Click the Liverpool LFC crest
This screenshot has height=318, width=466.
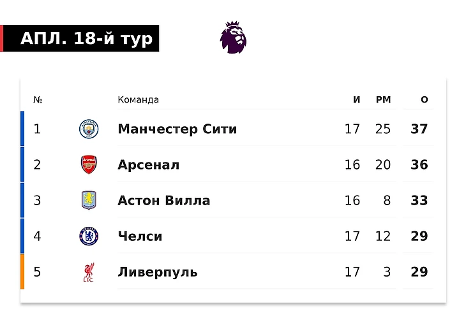[89, 272]
